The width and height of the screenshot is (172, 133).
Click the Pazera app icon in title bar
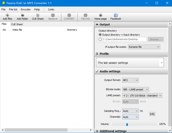pos(3,3)
